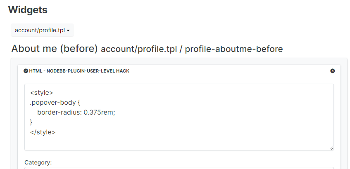Open the account/profile.tpl template dropdown
Screen dimensions: 350x169
[42, 30]
